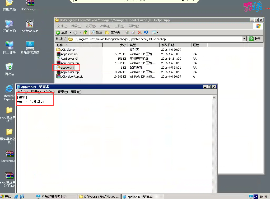271x199 pixels.
Task: Select the 服务器必备 desktop folder
Action: coord(8,136)
